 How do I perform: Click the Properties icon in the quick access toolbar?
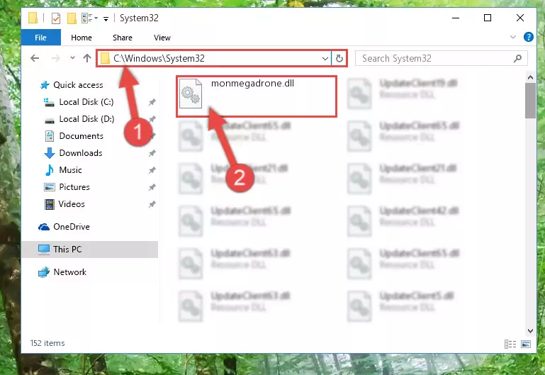coord(55,18)
